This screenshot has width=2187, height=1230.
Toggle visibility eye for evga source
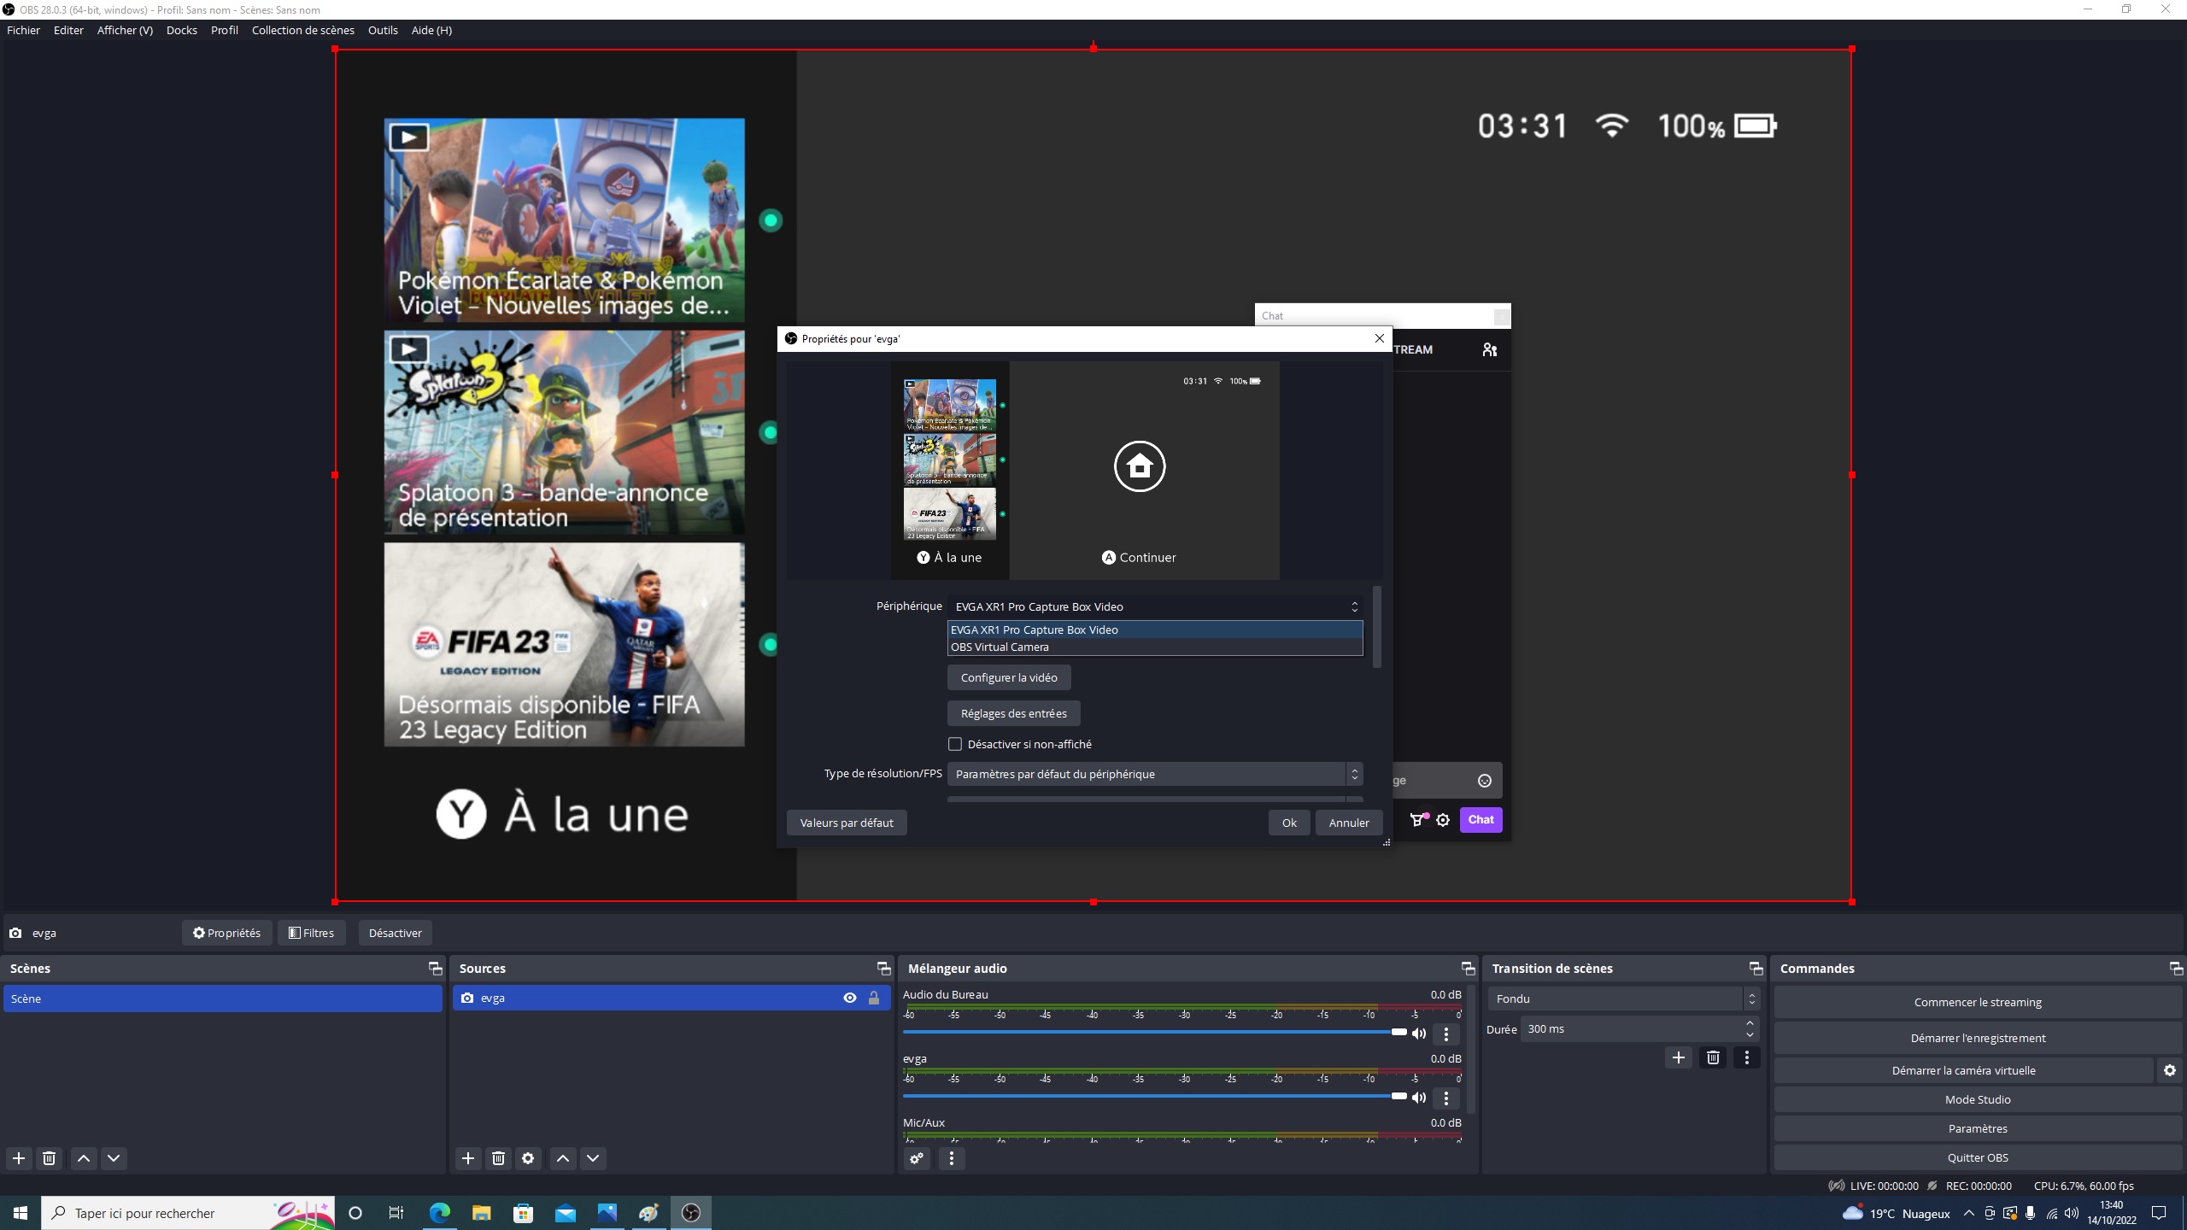click(850, 998)
